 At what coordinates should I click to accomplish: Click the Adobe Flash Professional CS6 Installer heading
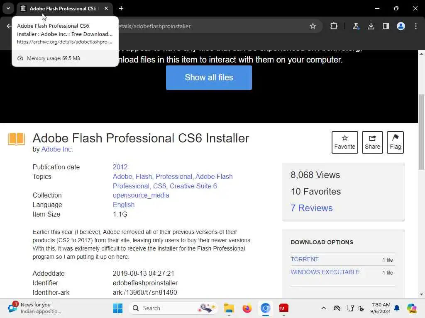[x=141, y=138]
